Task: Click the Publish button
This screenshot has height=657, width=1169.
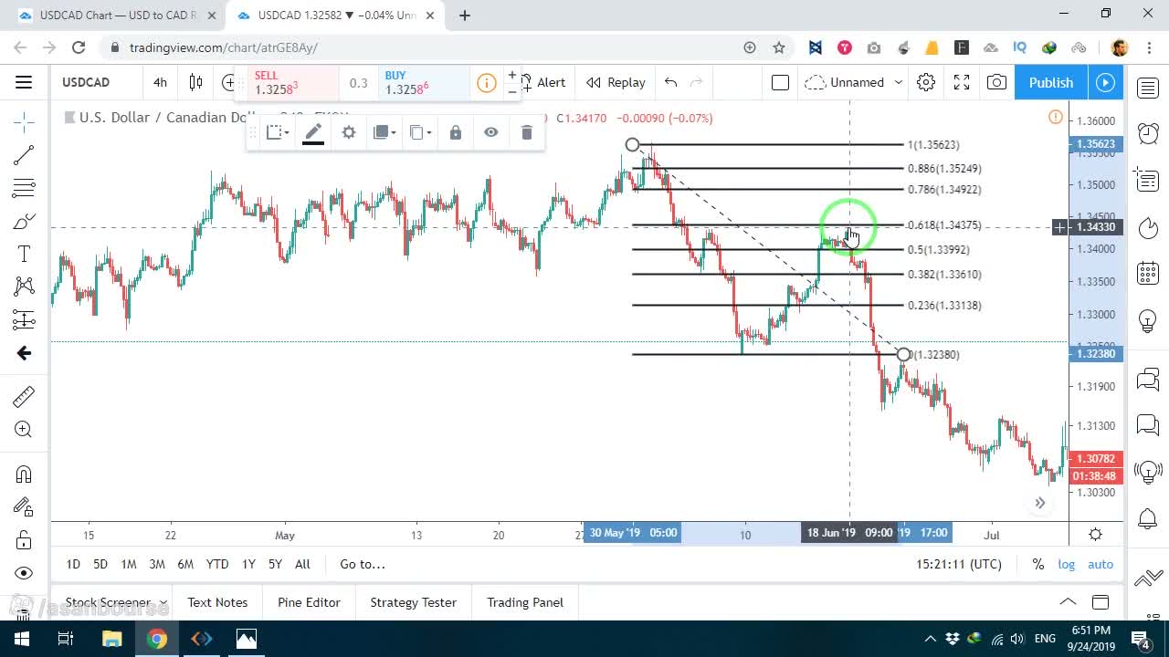Action: [x=1051, y=82]
